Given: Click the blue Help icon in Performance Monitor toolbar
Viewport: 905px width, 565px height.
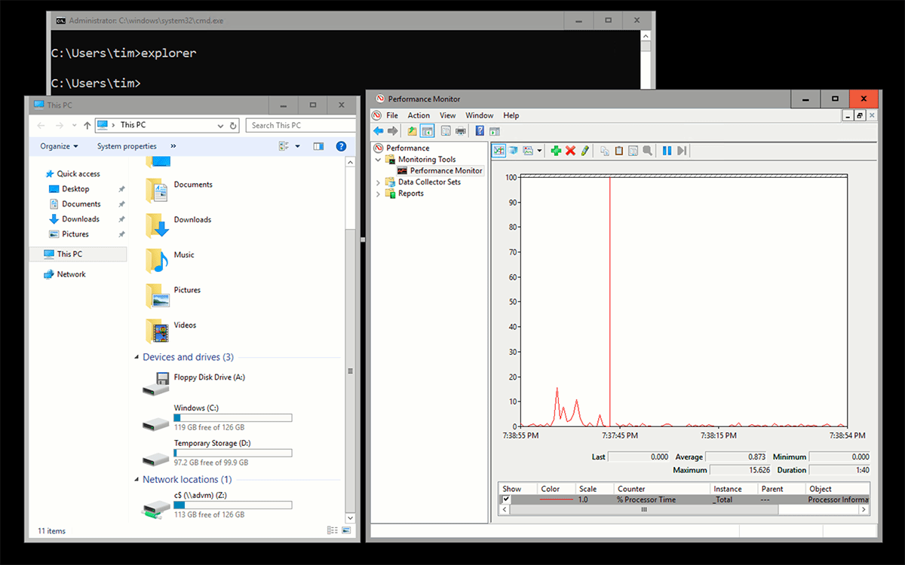Looking at the screenshot, I should point(480,131).
